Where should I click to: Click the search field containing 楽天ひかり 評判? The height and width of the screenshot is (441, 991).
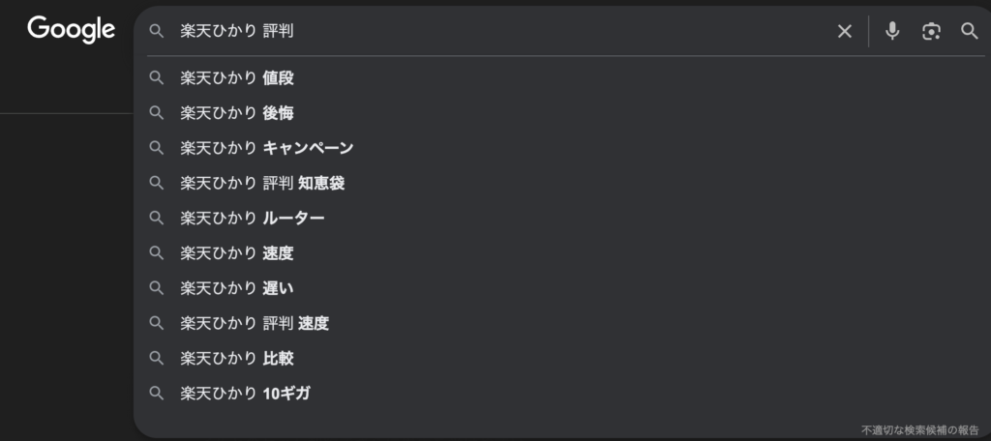pyautogui.click(x=484, y=31)
